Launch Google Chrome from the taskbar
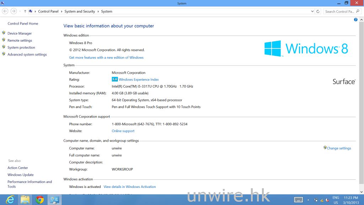Image resolution: width=364 pixels, height=205 pixels. pos(39,200)
